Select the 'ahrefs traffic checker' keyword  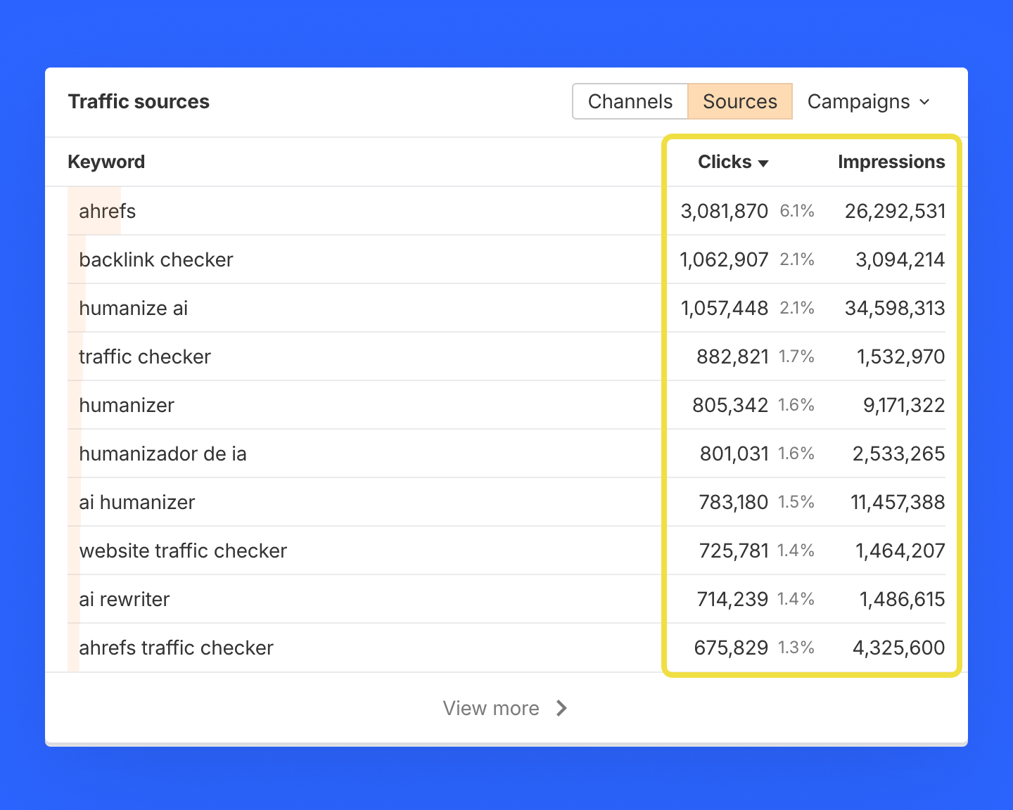[177, 648]
